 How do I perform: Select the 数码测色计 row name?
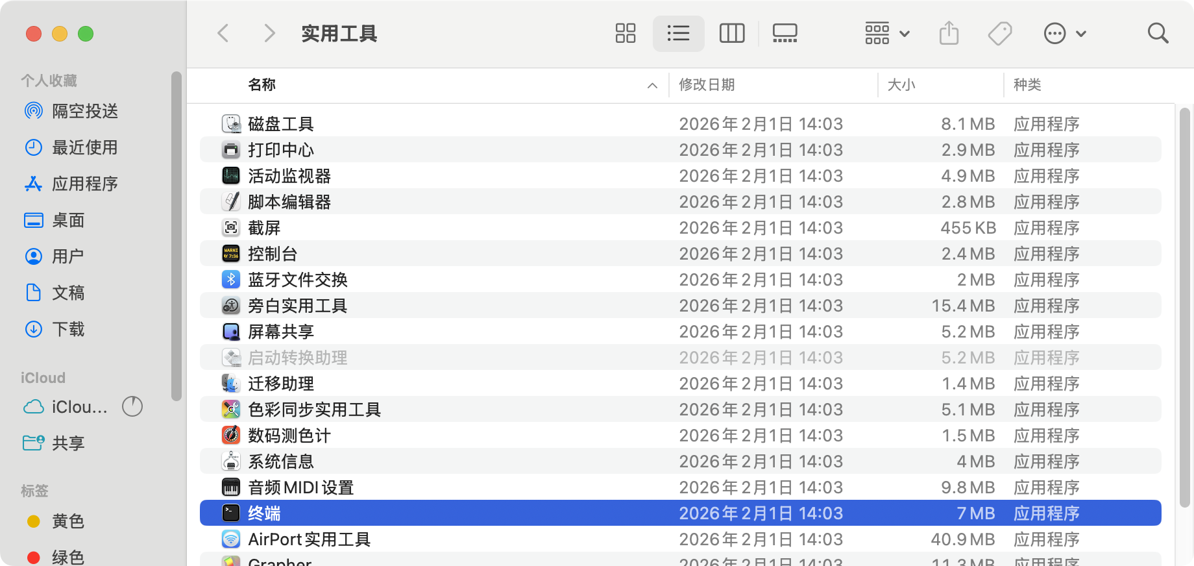[289, 436]
